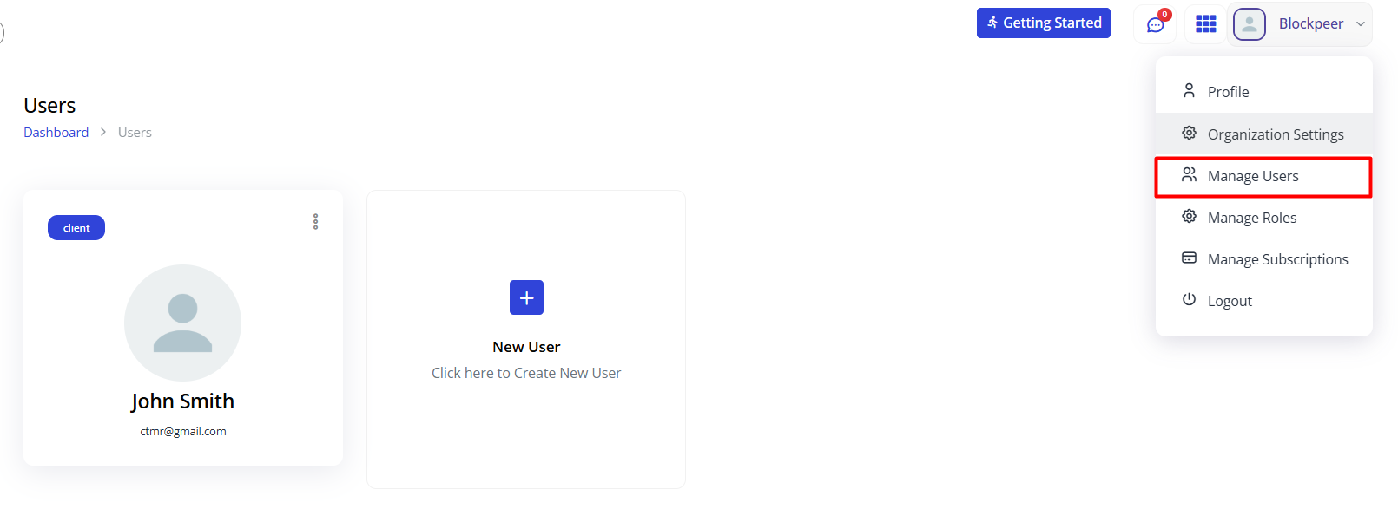The height and width of the screenshot is (522, 1398).
Task: Click the New User card title
Action: coord(526,347)
